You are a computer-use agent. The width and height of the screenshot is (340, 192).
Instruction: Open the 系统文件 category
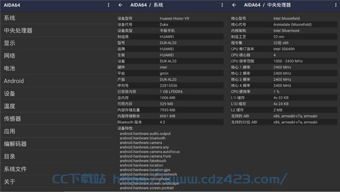tap(57, 169)
